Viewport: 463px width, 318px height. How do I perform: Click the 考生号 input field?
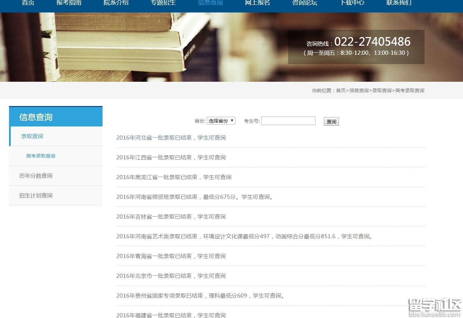(288, 121)
